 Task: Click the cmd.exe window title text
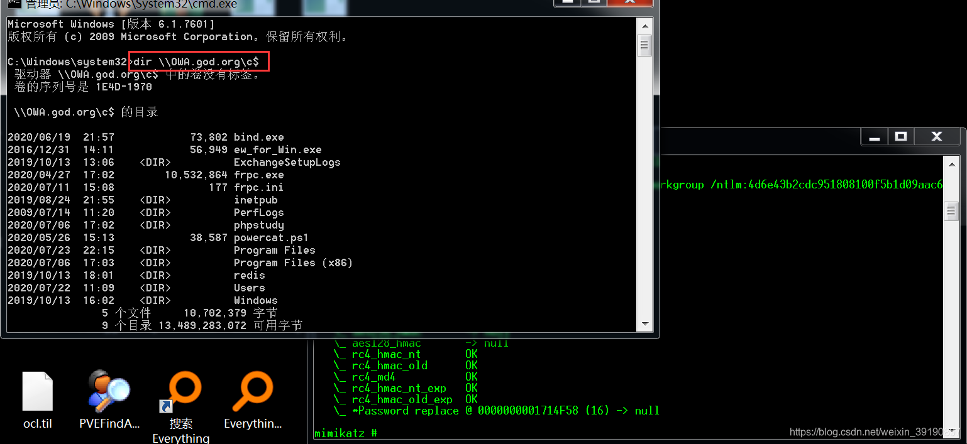131,4
